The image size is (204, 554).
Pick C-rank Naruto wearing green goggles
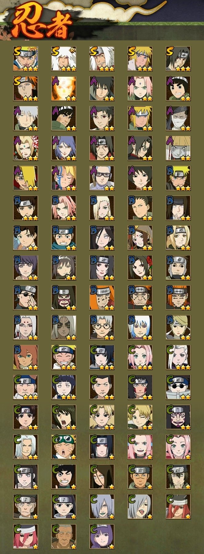click(64, 447)
